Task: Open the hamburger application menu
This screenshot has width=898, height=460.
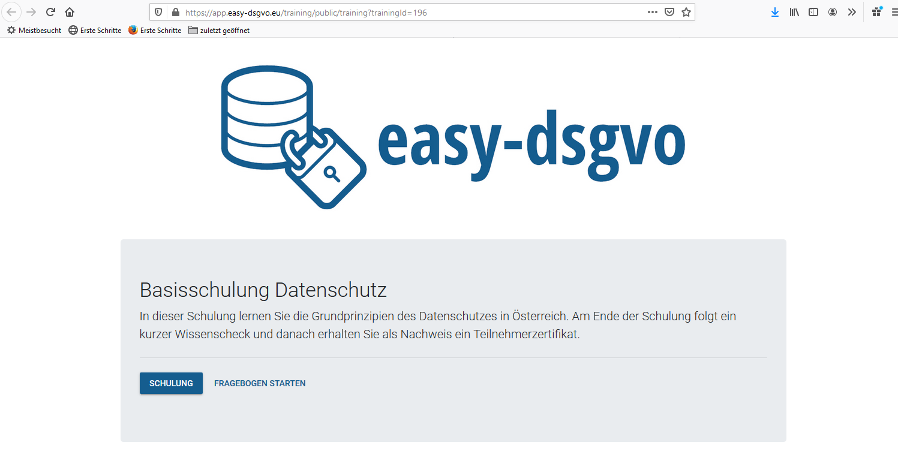Action: pos(894,12)
